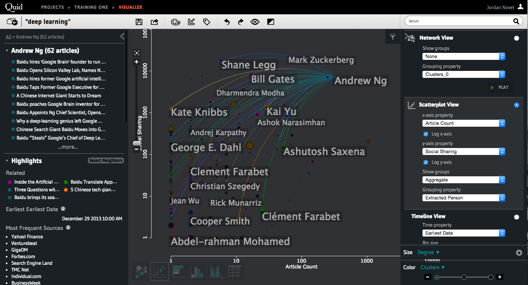
Task: Collapse the right panel chevron
Action: tap(406, 36)
